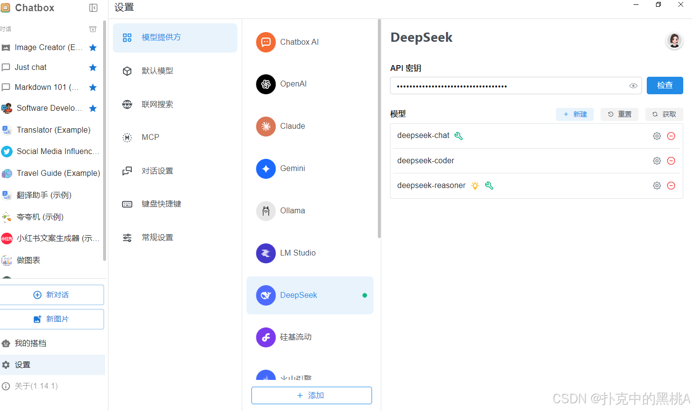This screenshot has height=411, width=692.
Task: Click the wrench icon on deepseek-reasoner
Action: (489, 186)
